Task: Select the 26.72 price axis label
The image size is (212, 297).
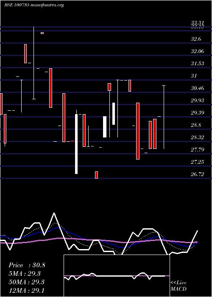Action: tap(198, 174)
